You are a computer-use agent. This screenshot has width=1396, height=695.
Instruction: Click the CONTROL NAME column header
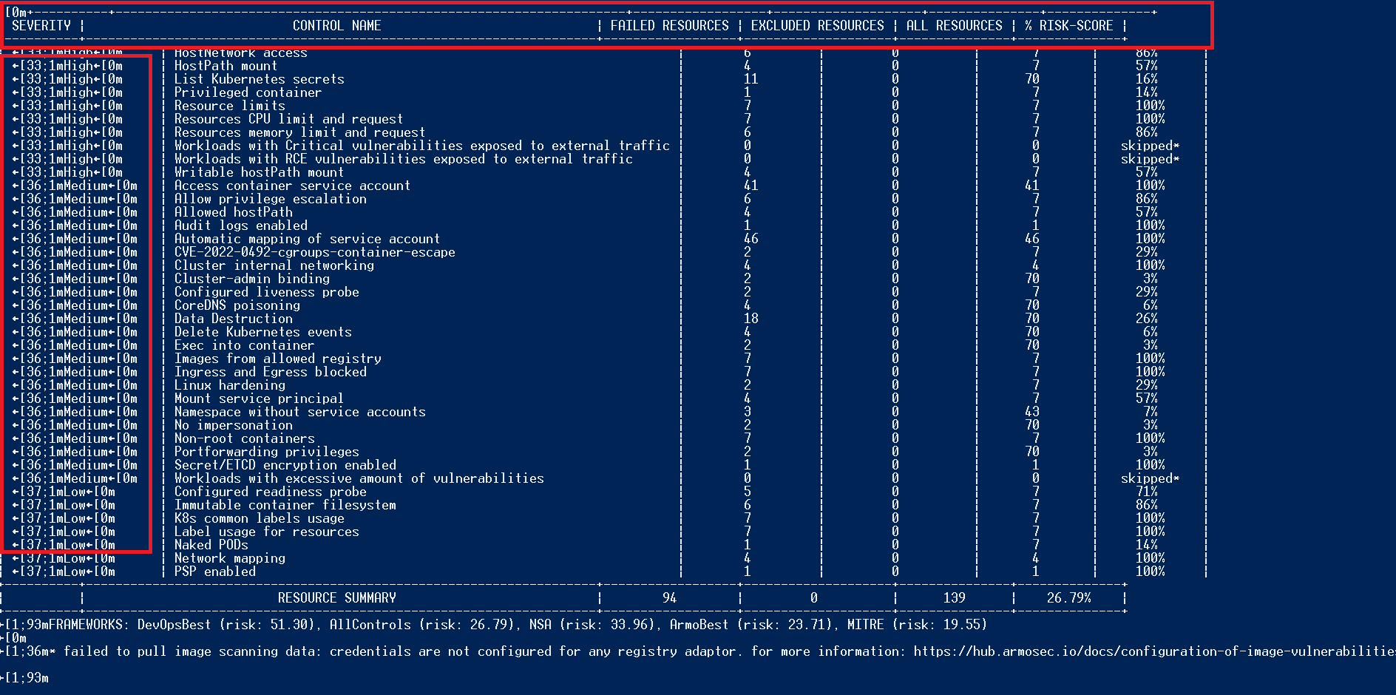coord(336,25)
